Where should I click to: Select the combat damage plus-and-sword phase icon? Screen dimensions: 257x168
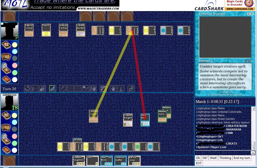(x=85, y=89)
